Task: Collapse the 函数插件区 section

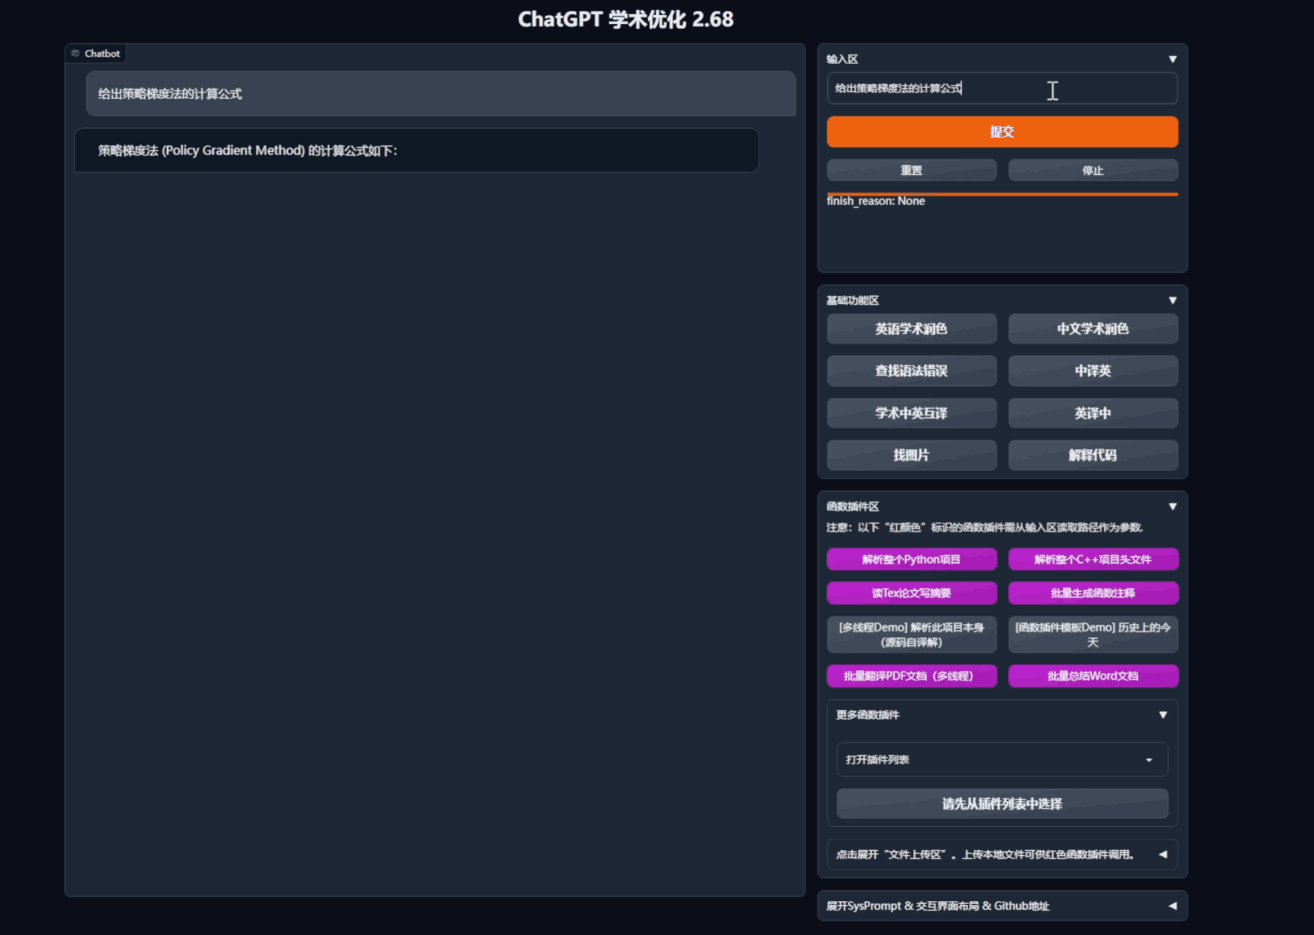Action: pos(1173,506)
